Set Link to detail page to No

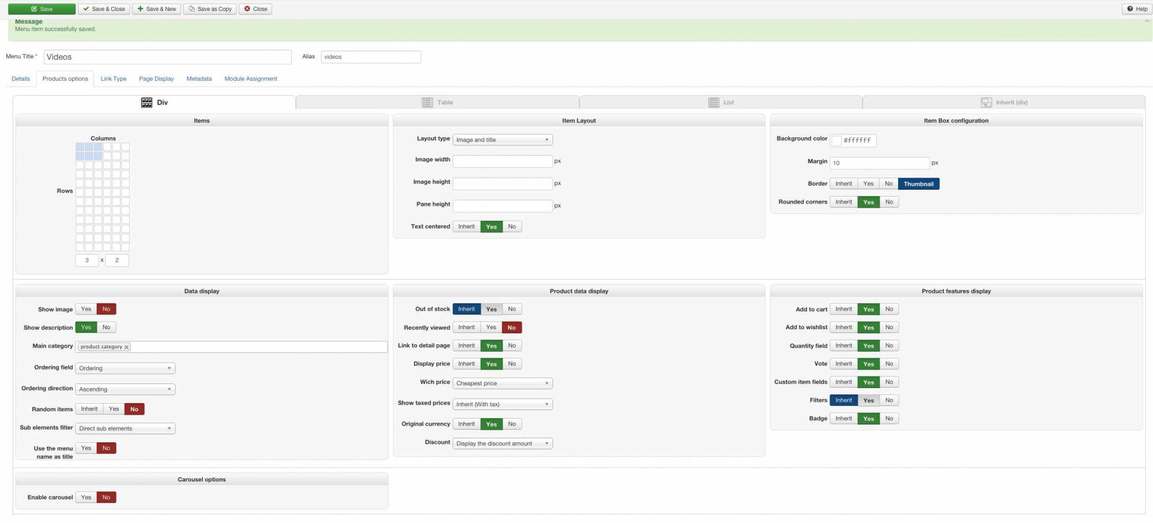pos(512,346)
